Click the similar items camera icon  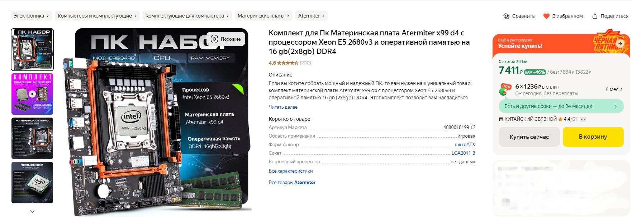pos(214,39)
